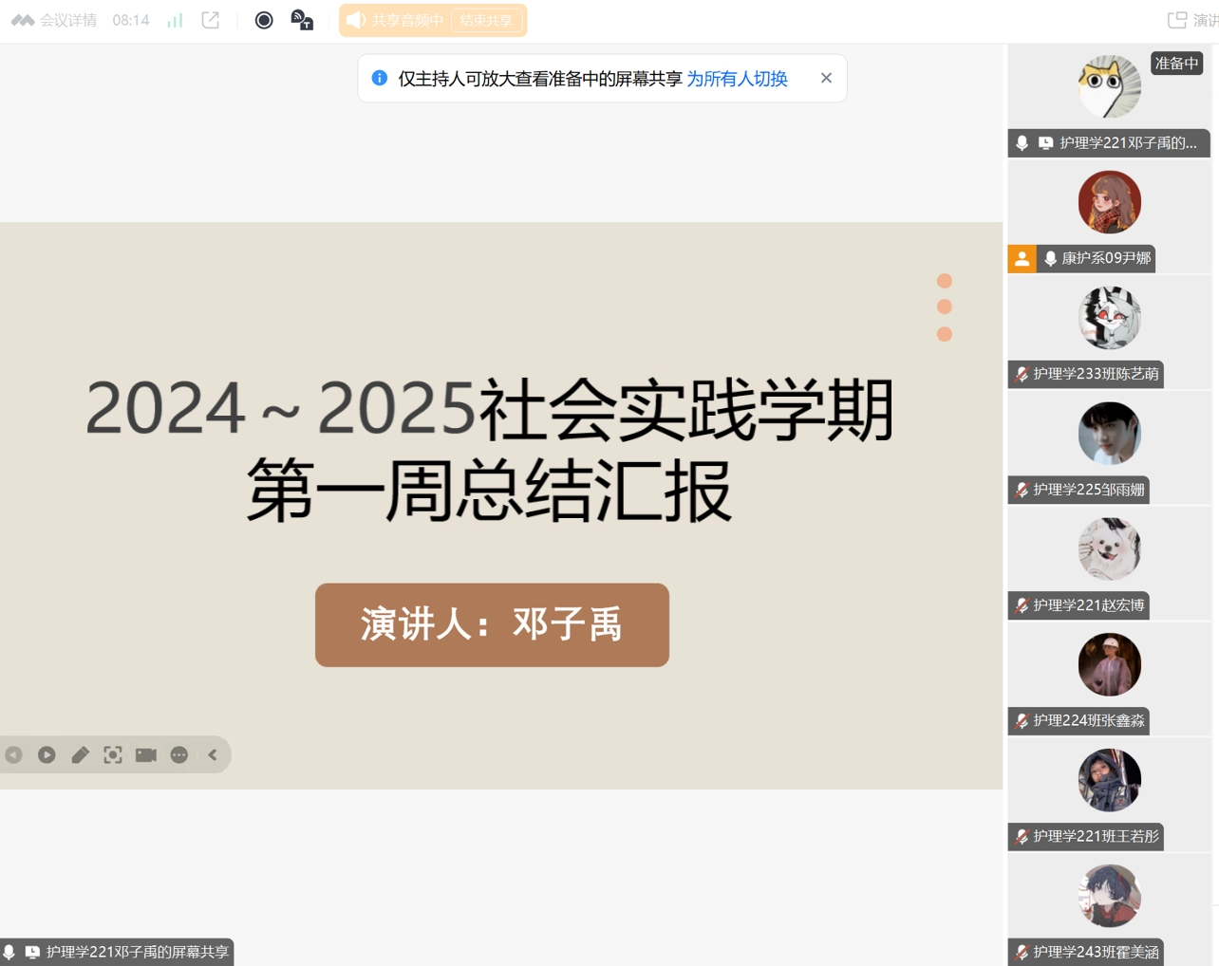Click the camera icon in slideshow toolbar
This screenshot has width=1219, height=966.
click(146, 754)
